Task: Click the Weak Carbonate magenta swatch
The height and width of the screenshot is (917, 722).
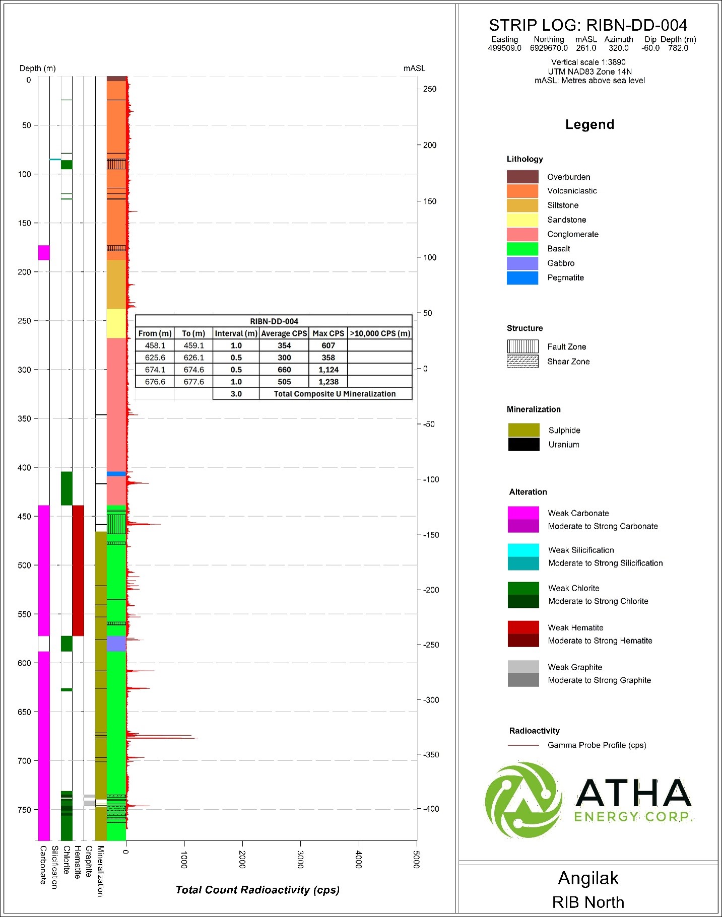Action: [x=523, y=513]
